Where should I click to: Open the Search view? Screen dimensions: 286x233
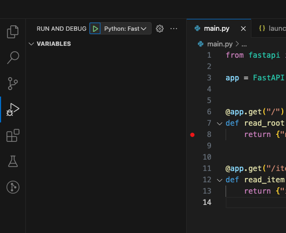13,58
